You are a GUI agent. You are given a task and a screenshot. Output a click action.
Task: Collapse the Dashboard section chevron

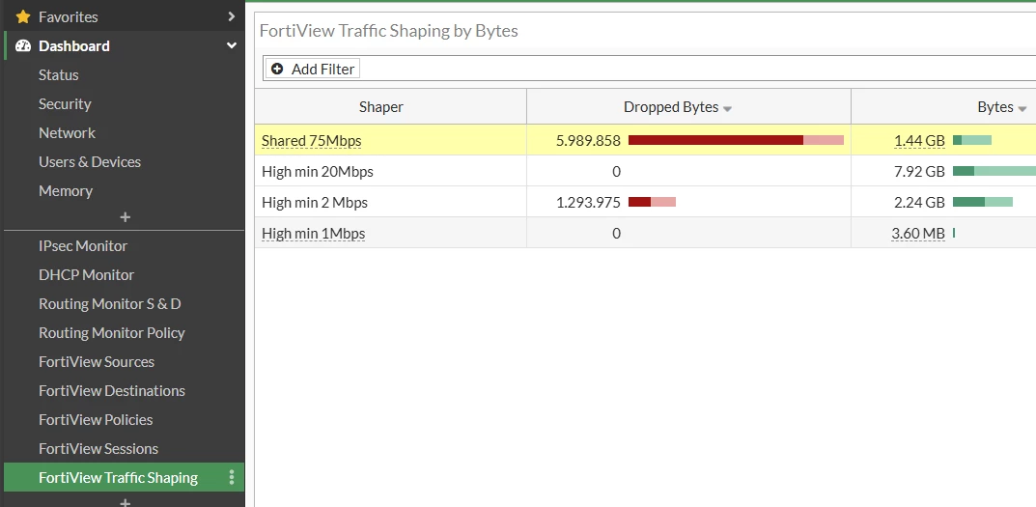click(232, 45)
